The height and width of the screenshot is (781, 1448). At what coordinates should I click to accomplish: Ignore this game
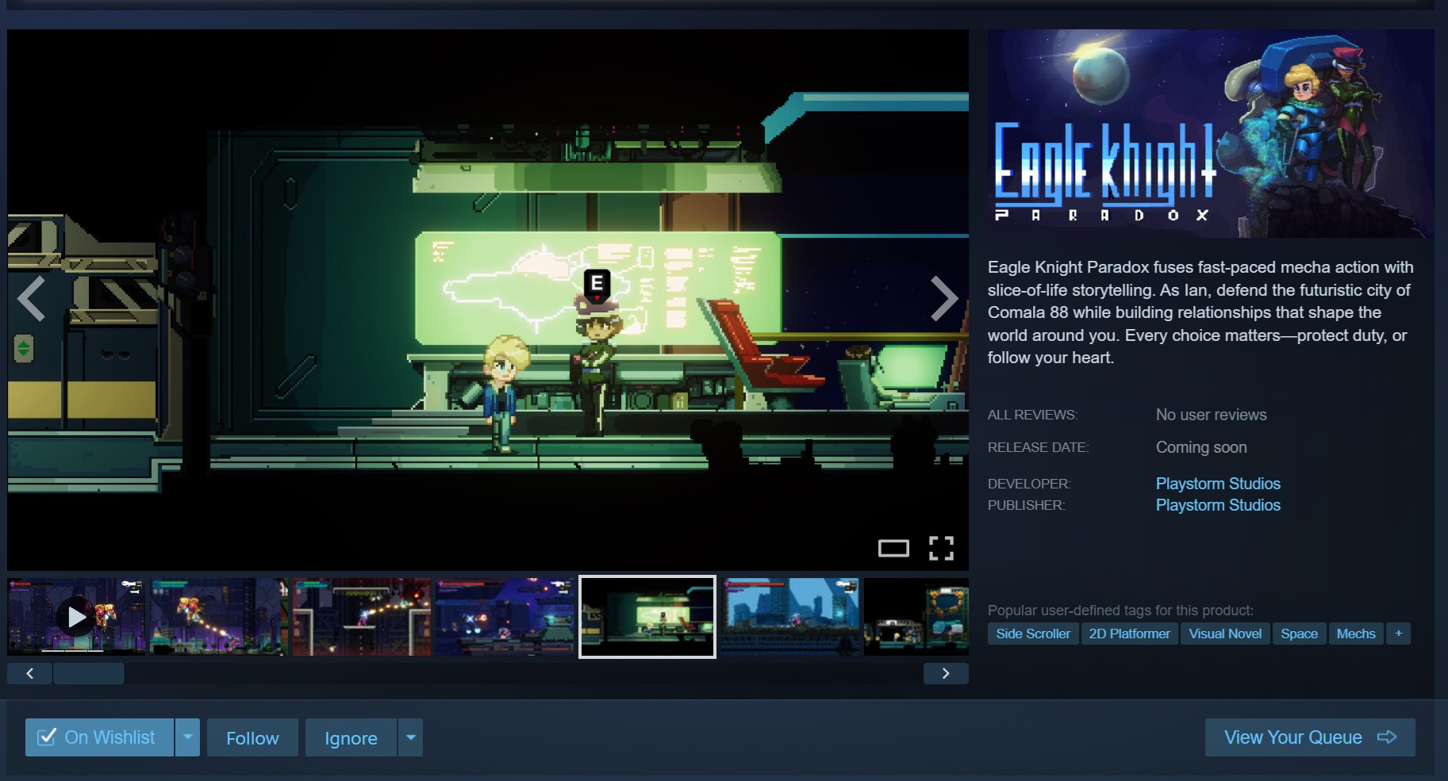[351, 737]
